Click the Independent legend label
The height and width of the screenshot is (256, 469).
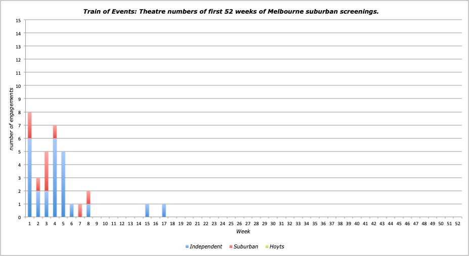point(205,247)
